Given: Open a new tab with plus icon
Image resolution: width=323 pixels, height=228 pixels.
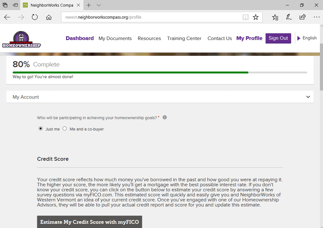Looking at the screenshot, I should coord(88,5).
